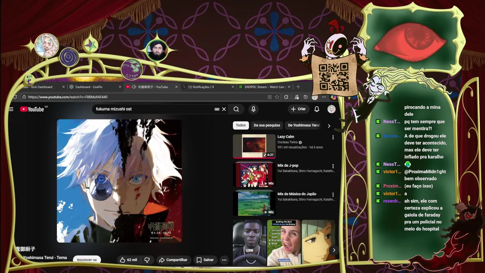Open the browser extensions puzzle icon
This screenshot has height=273, width=485.
(x=286, y=97)
